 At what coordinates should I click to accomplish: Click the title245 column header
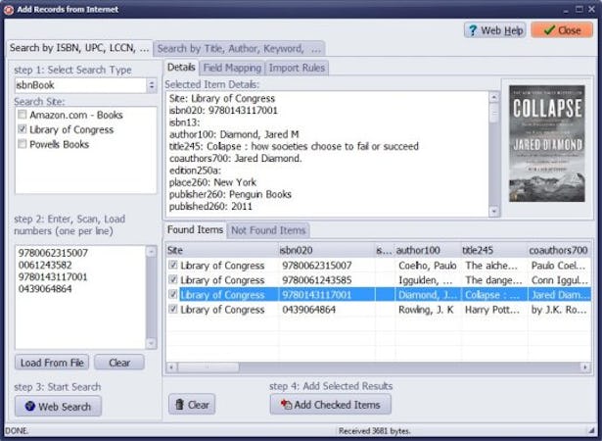(494, 250)
